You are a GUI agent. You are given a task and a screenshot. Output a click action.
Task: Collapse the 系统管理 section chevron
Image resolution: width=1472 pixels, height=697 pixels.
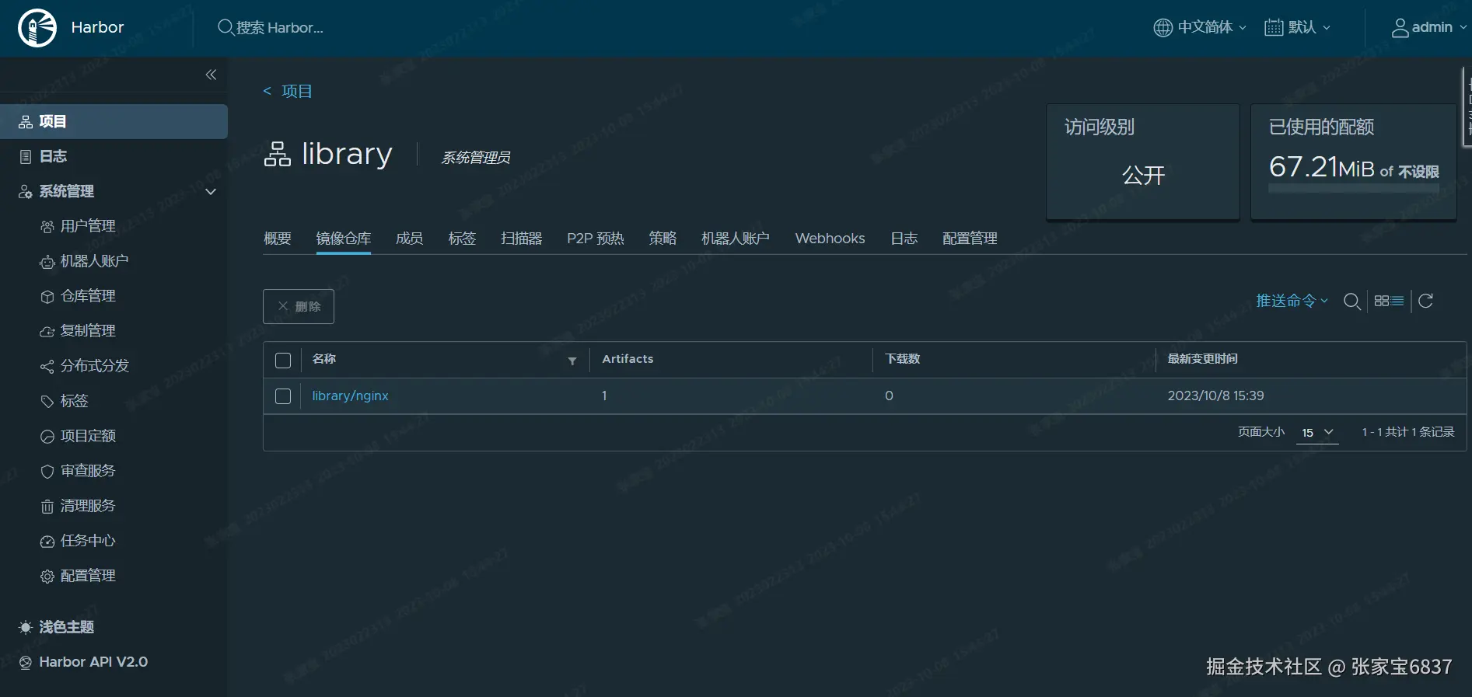pos(210,192)
